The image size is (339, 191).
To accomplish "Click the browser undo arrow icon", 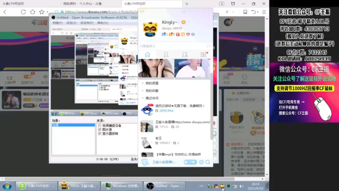I will [x=253, y=12].
